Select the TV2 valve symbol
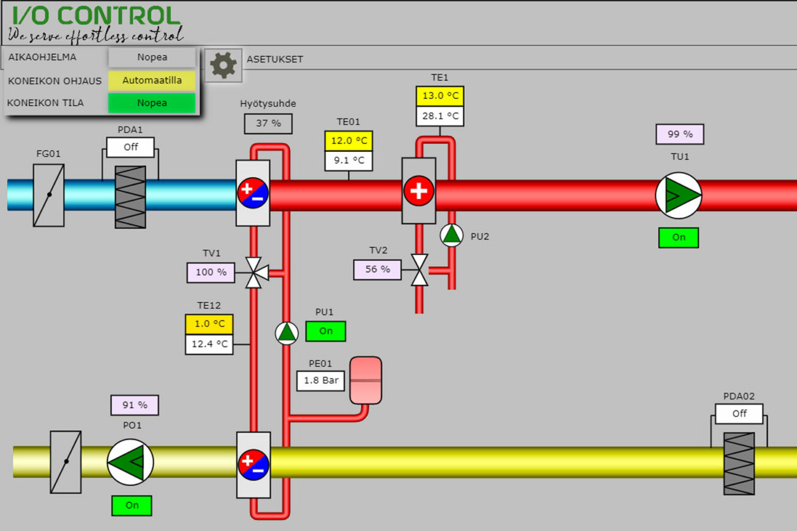 419,269
